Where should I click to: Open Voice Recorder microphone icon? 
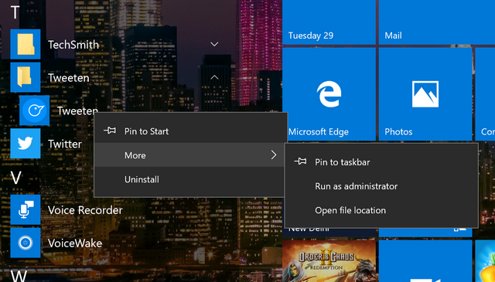coord(26,210)
